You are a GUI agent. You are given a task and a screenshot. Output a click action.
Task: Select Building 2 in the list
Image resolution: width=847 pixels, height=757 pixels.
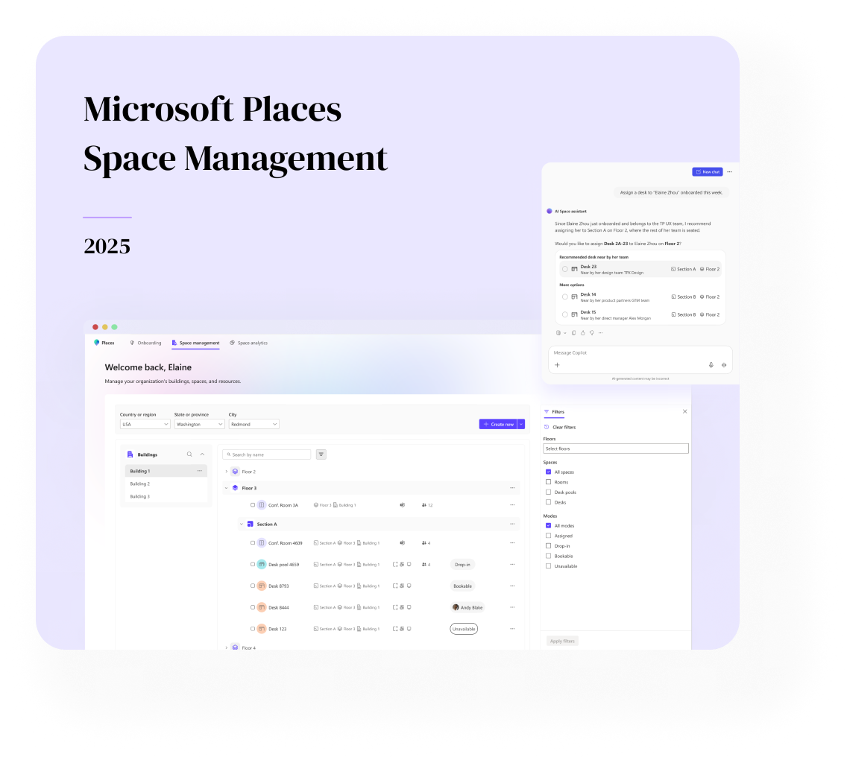click(x=166, y=484)
